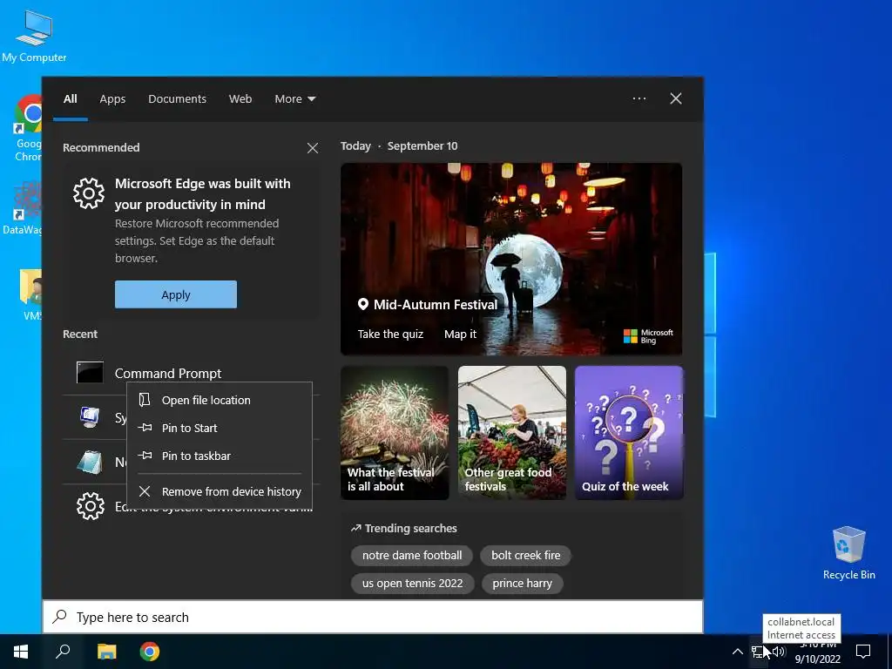This screenshot has width=892, height=669.
Task: Click the system properties recent item icon
Action: 90,417
